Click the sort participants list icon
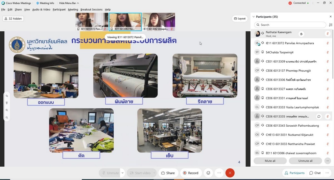This screenshot has height=180, width=334. coord(330,25)
